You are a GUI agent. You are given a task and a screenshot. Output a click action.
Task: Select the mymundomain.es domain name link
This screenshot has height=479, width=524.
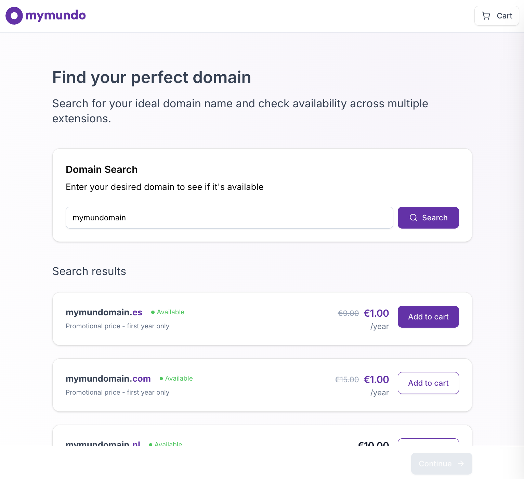(104, 312)
